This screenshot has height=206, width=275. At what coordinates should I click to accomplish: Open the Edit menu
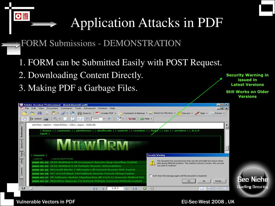34,108
